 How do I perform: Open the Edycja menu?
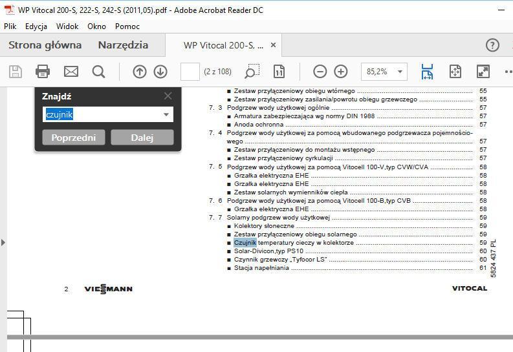pos(36,26)
